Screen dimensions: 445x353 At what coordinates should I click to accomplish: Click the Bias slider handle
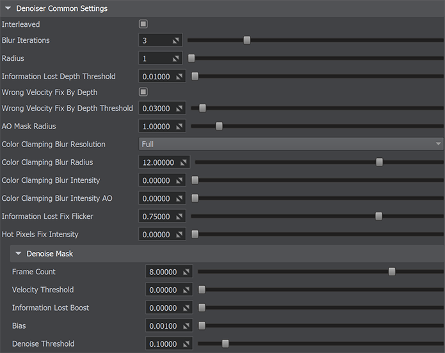pyautogui.click(x=202, y=326)
